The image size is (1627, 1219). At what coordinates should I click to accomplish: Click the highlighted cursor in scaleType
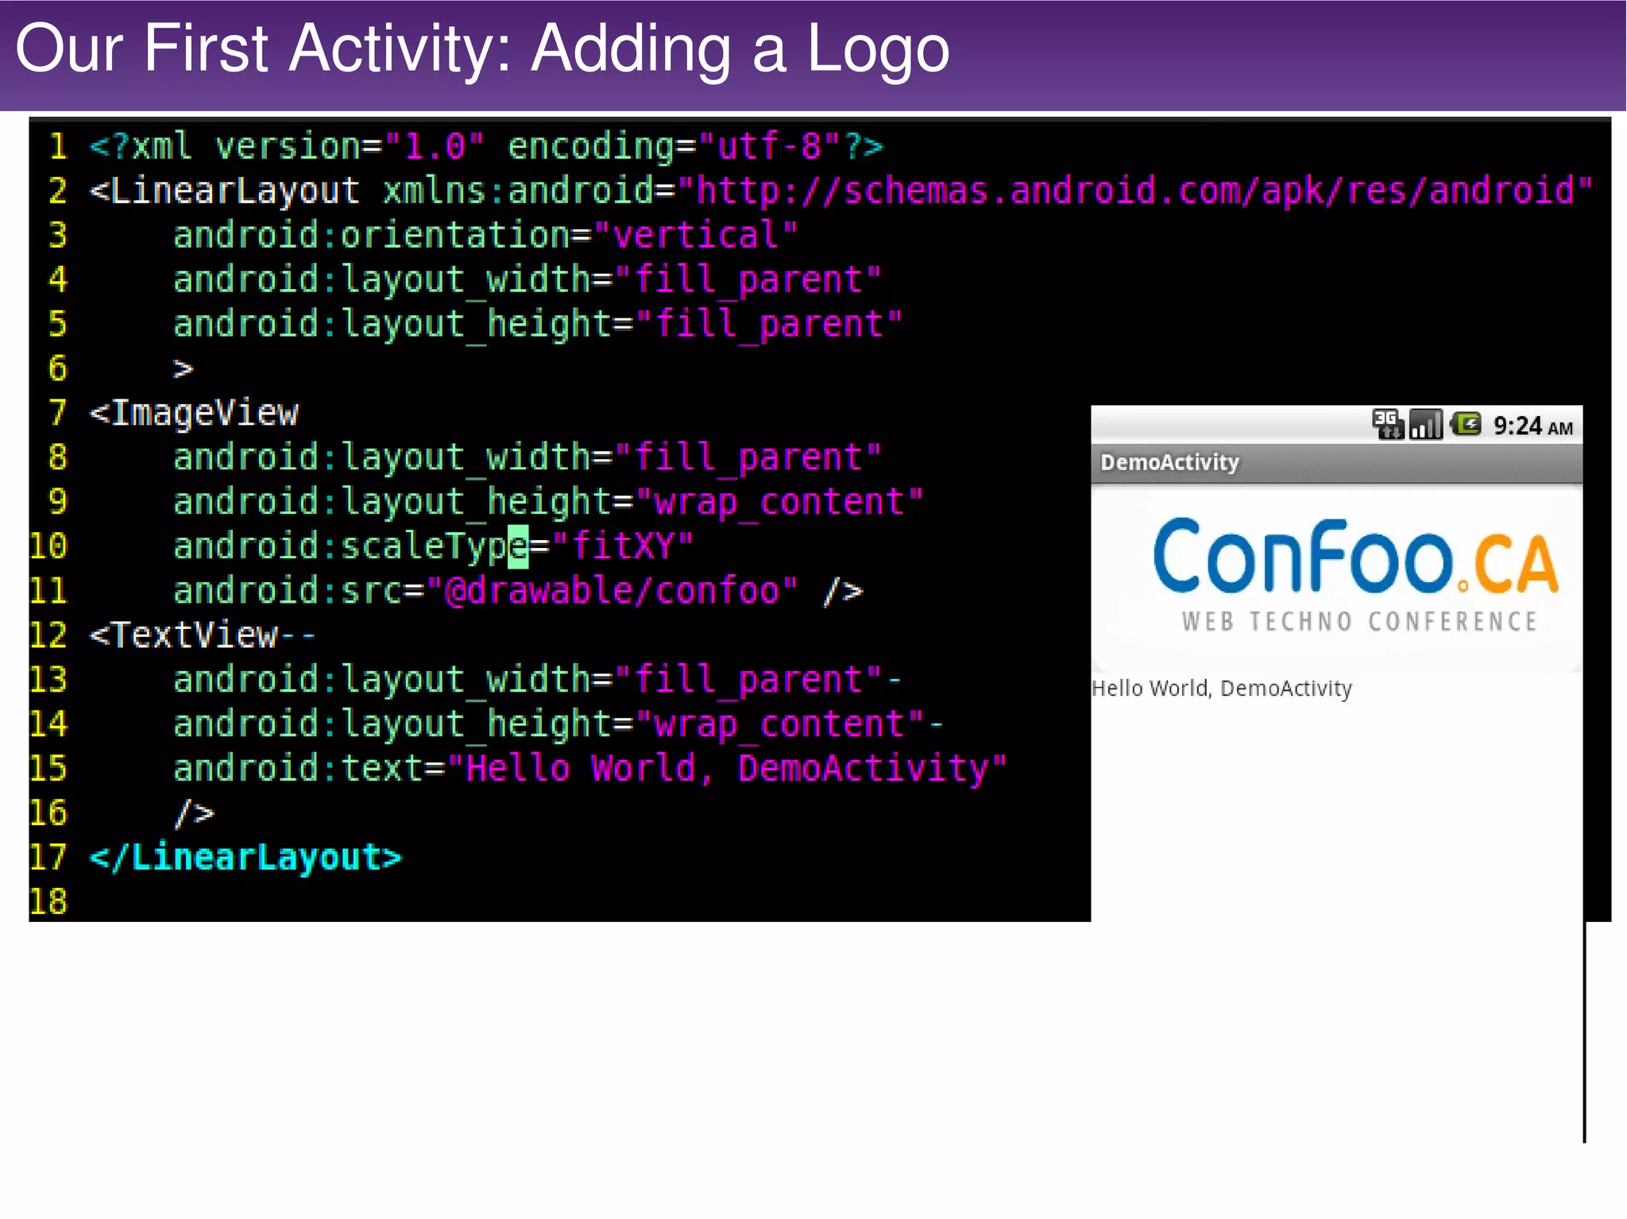(518, 546)
